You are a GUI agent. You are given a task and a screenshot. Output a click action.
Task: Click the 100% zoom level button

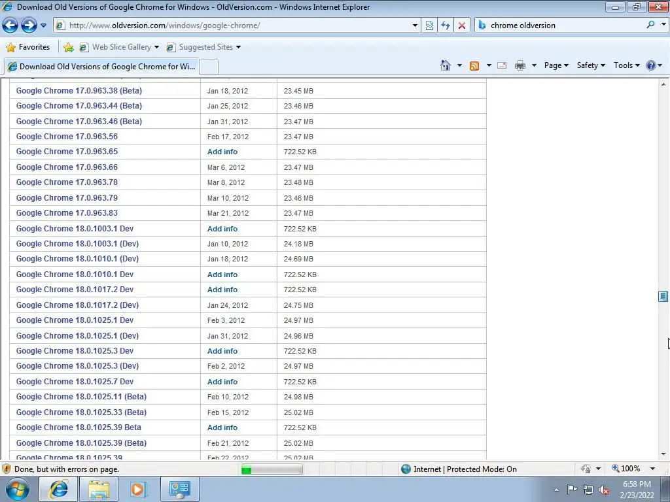point(626,469)
